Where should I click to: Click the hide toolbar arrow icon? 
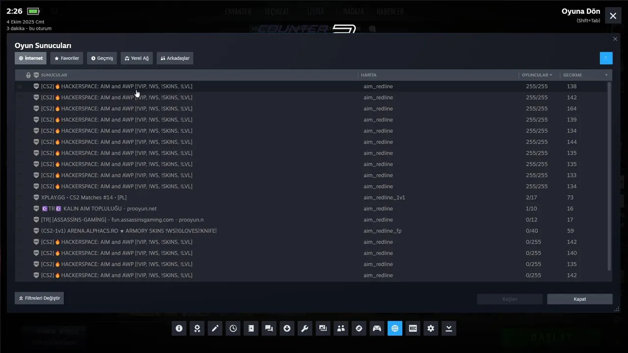coord(449,328)
